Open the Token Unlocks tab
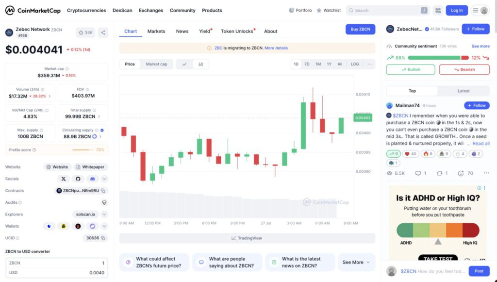Viewport: 497px width, 282px height. click(237, 31)
